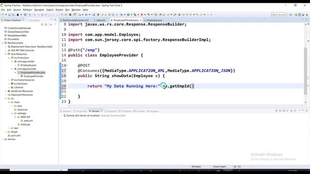Open the Markers tab

[x=66, y=111]
